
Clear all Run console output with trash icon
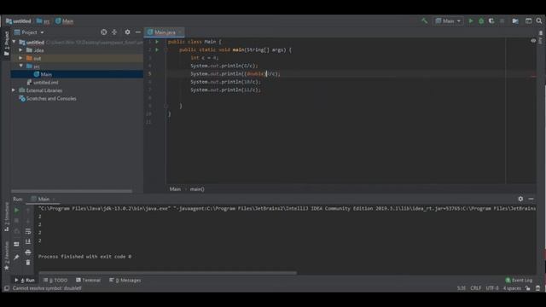28,263
